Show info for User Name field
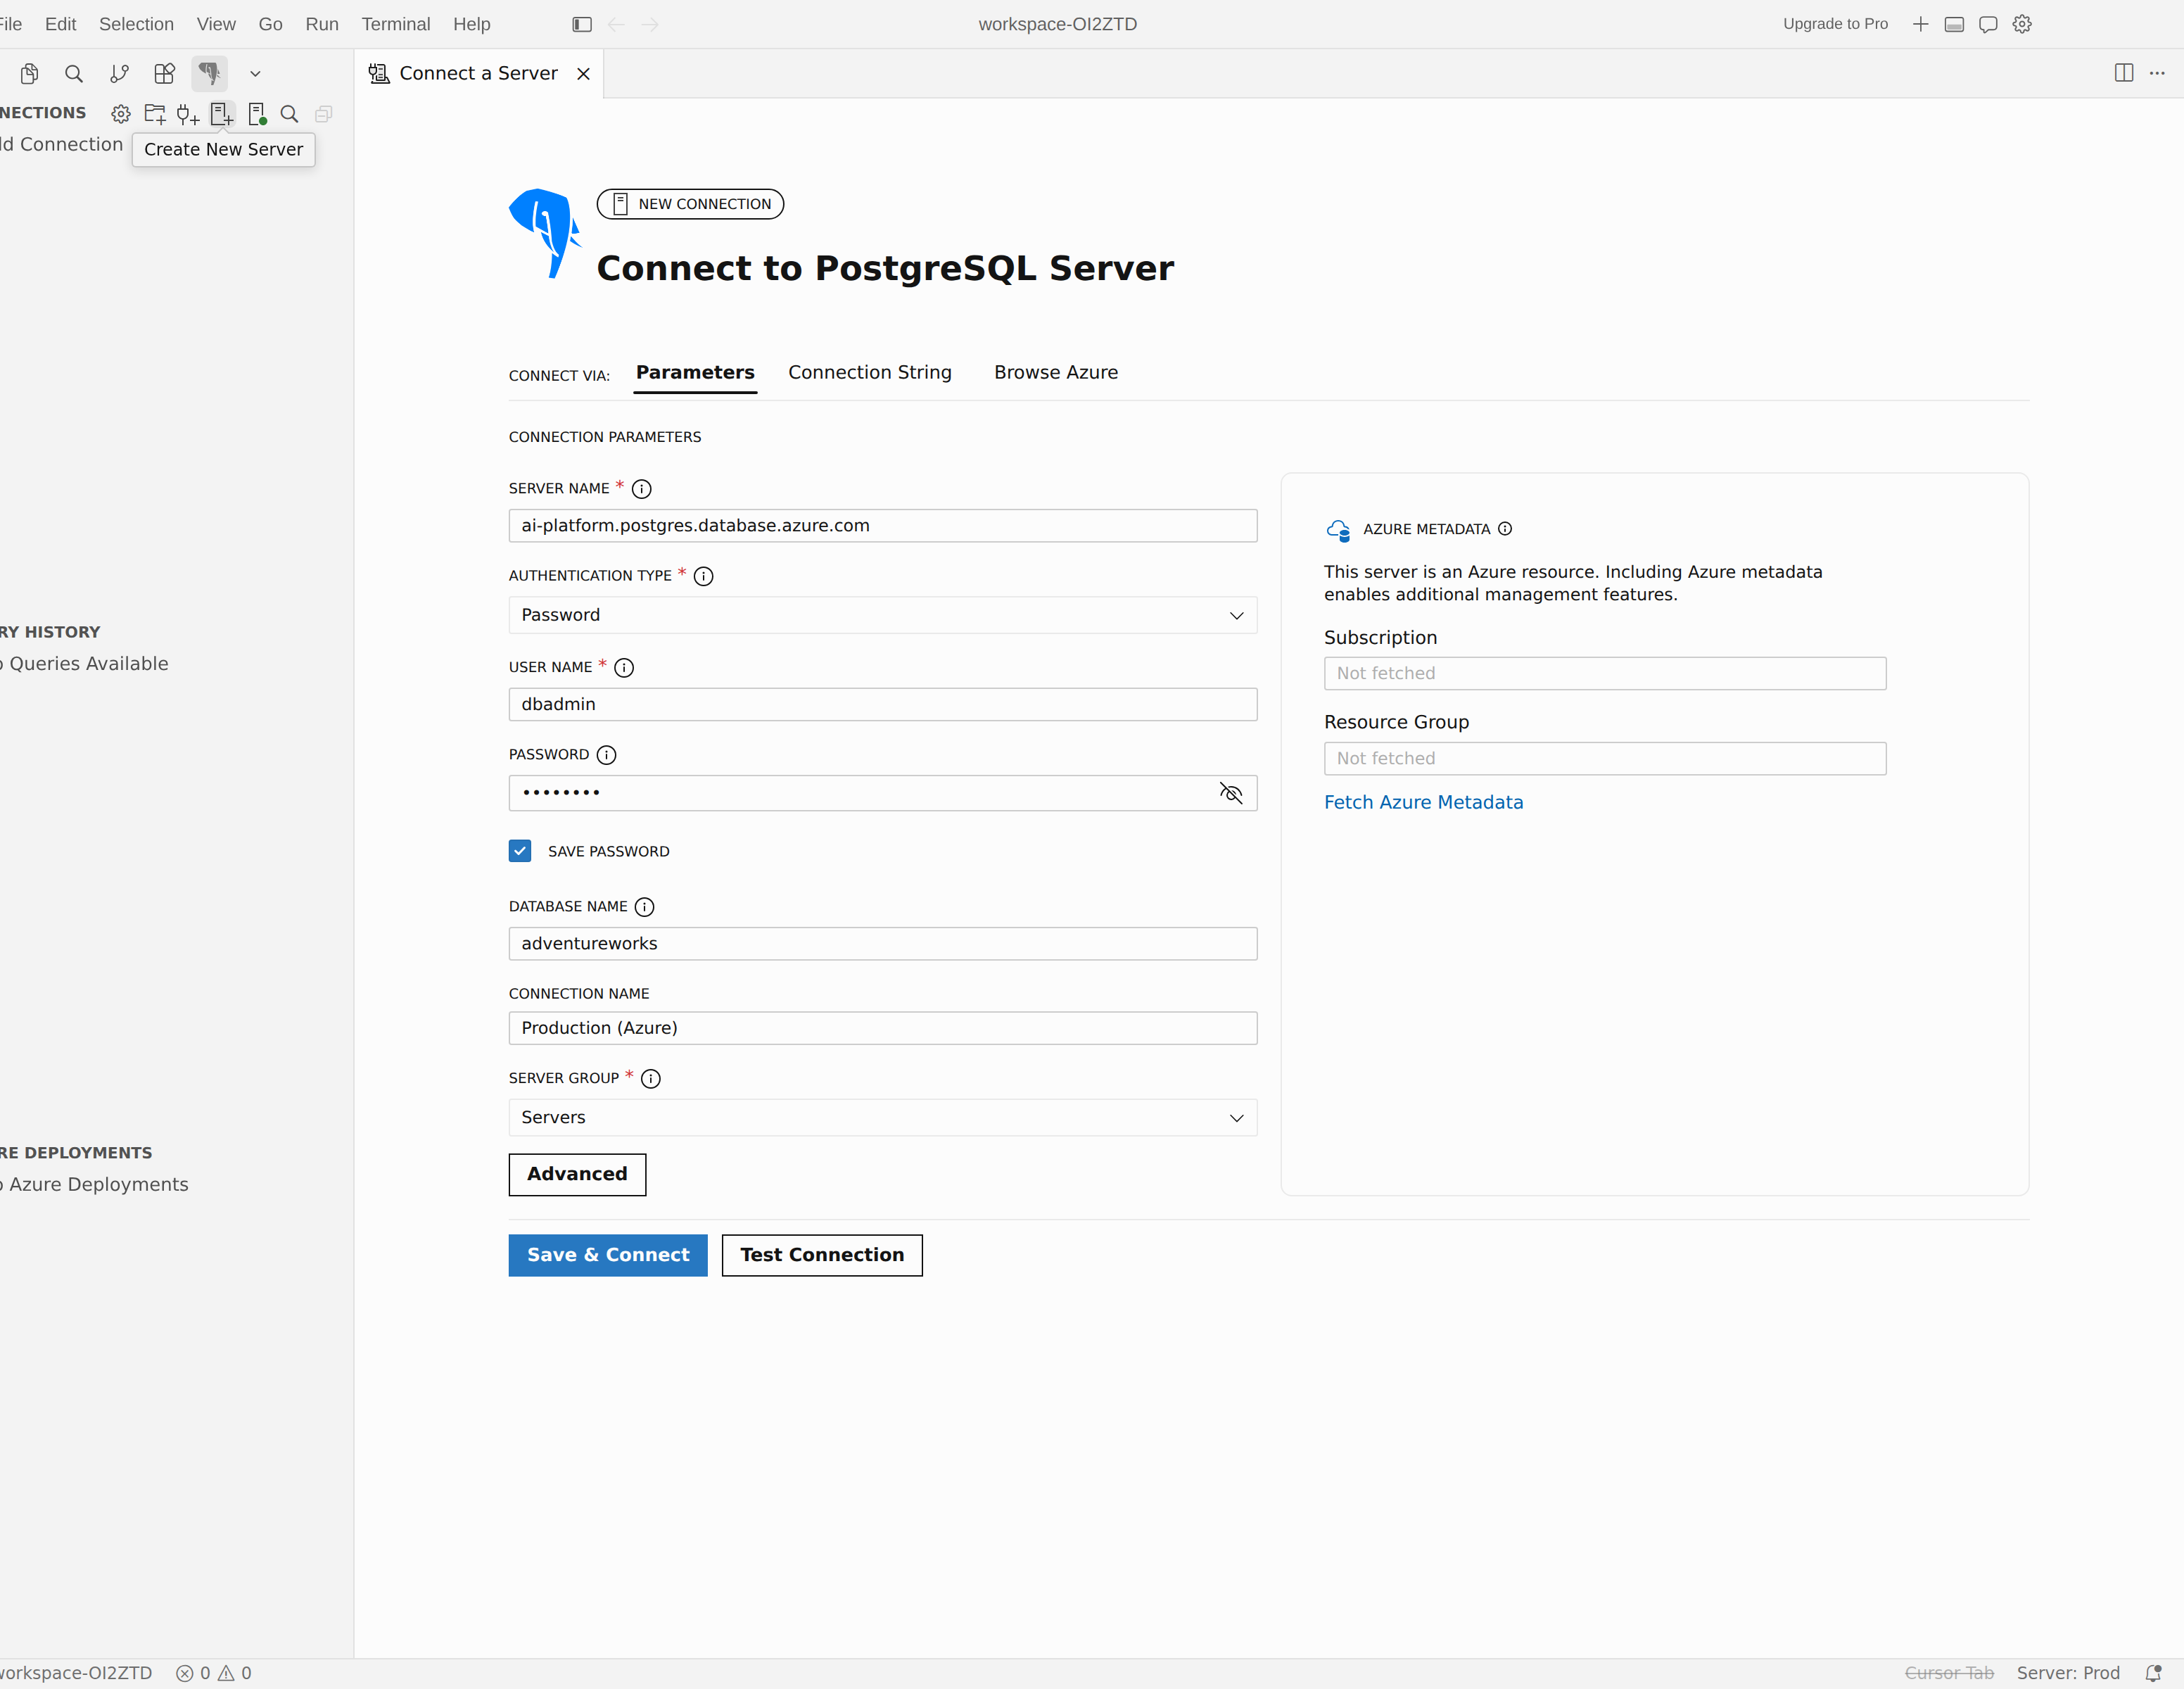Screen dimensions: 2184x1689 (x=624, y=667)
